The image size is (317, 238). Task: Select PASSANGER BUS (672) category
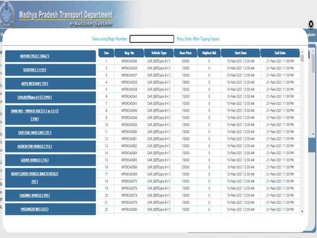click(50, 209)
